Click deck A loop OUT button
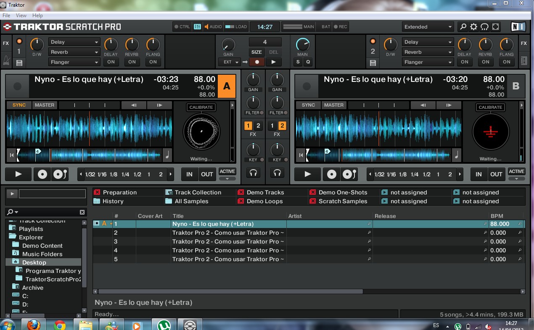 point(207,174)
